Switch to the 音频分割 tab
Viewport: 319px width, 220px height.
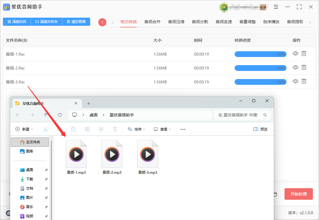tap(200, 22)
